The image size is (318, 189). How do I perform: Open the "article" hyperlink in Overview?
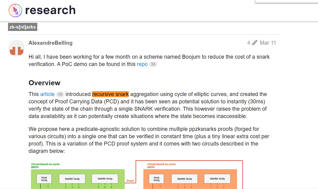(x=47, y=94)
